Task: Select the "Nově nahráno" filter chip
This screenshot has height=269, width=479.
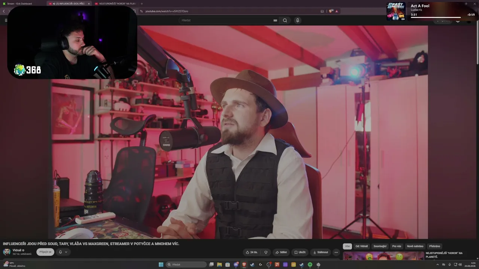Action: (x=415, y=246)
